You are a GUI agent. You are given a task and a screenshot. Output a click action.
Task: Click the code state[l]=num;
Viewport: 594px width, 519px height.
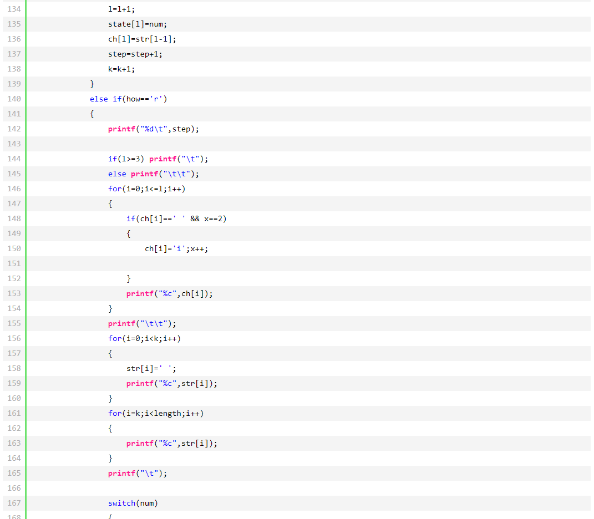138,24
